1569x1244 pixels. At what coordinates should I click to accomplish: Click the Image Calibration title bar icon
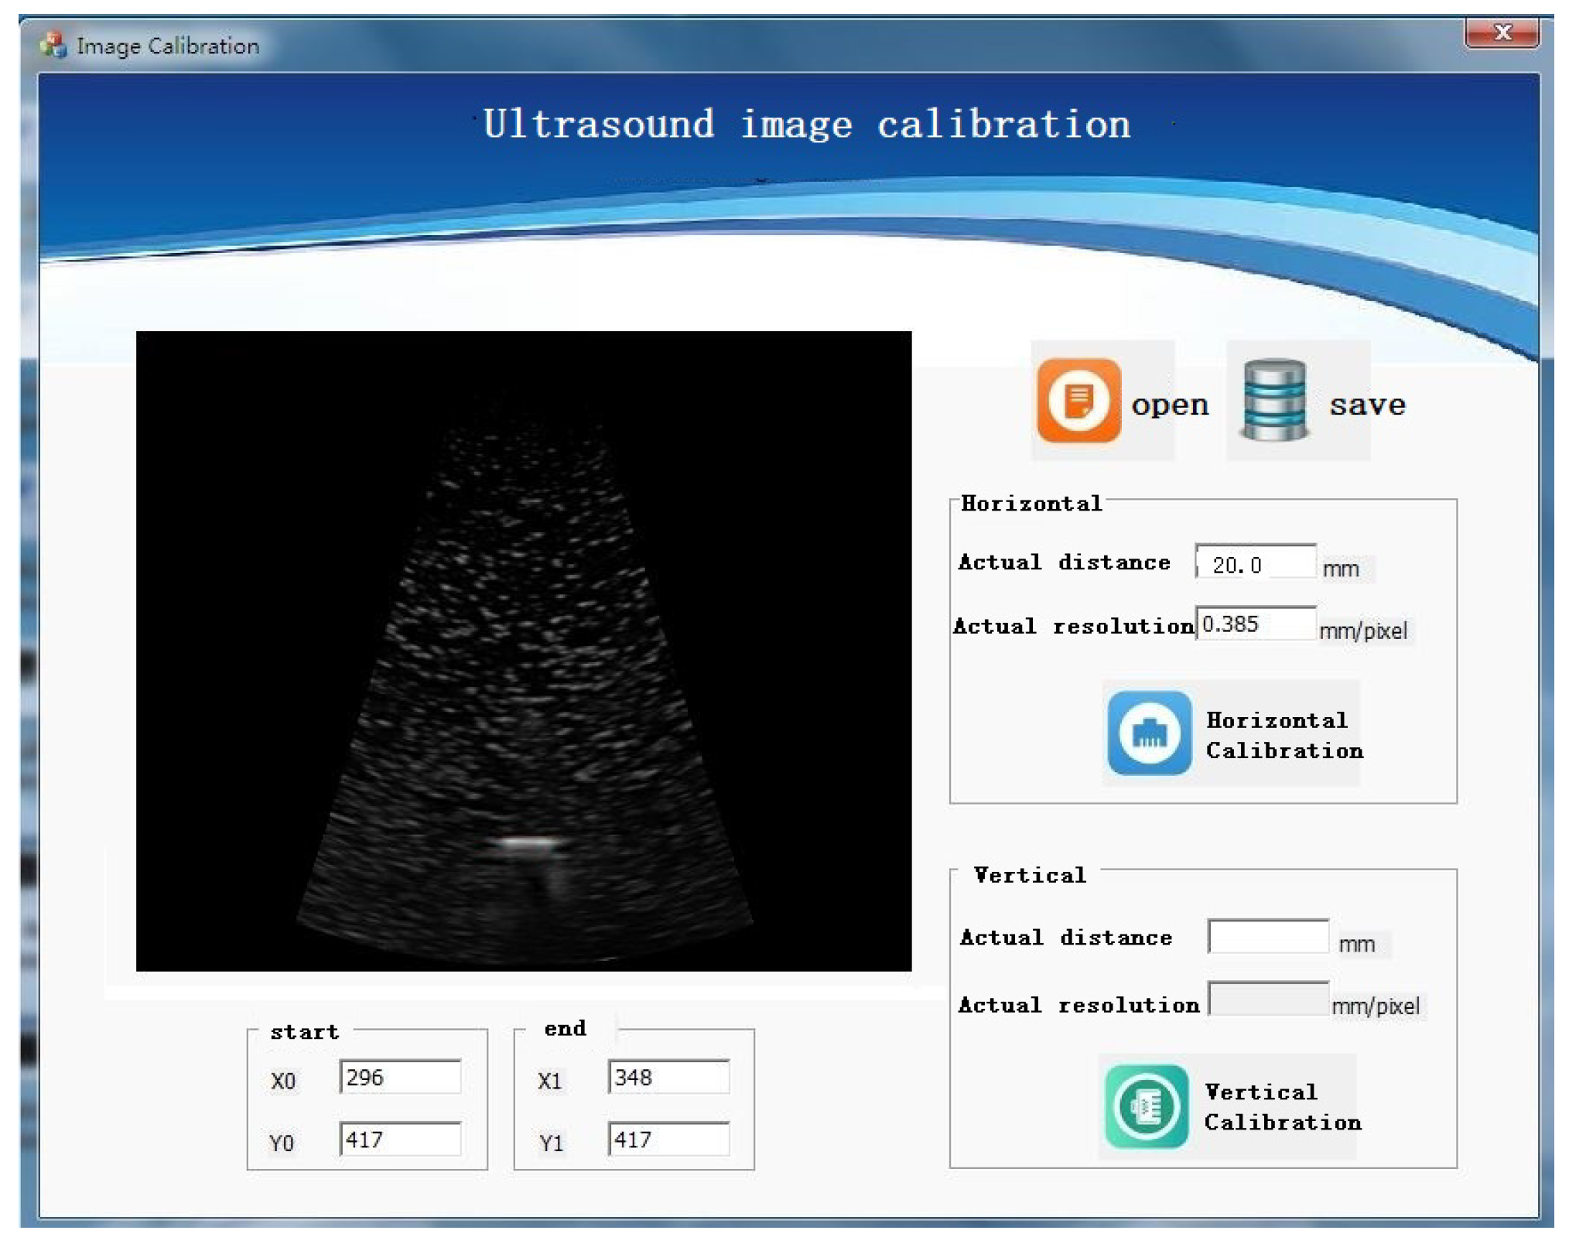[53, 45]
